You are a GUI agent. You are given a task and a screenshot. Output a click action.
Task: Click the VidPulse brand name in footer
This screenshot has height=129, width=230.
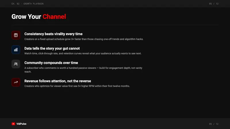[21, 124]
